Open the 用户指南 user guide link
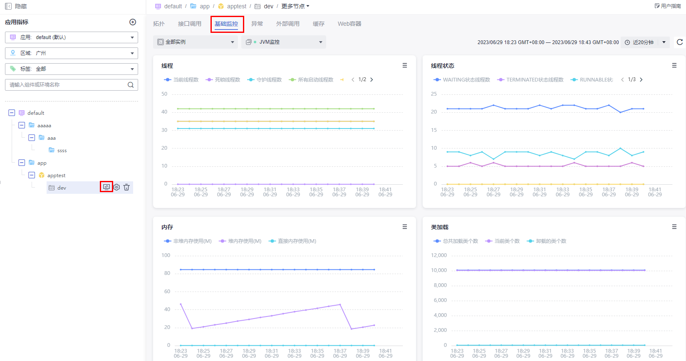686x361 pixels. point(667,6)
